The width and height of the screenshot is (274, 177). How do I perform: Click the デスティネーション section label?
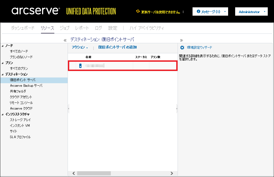pos(16,74)
